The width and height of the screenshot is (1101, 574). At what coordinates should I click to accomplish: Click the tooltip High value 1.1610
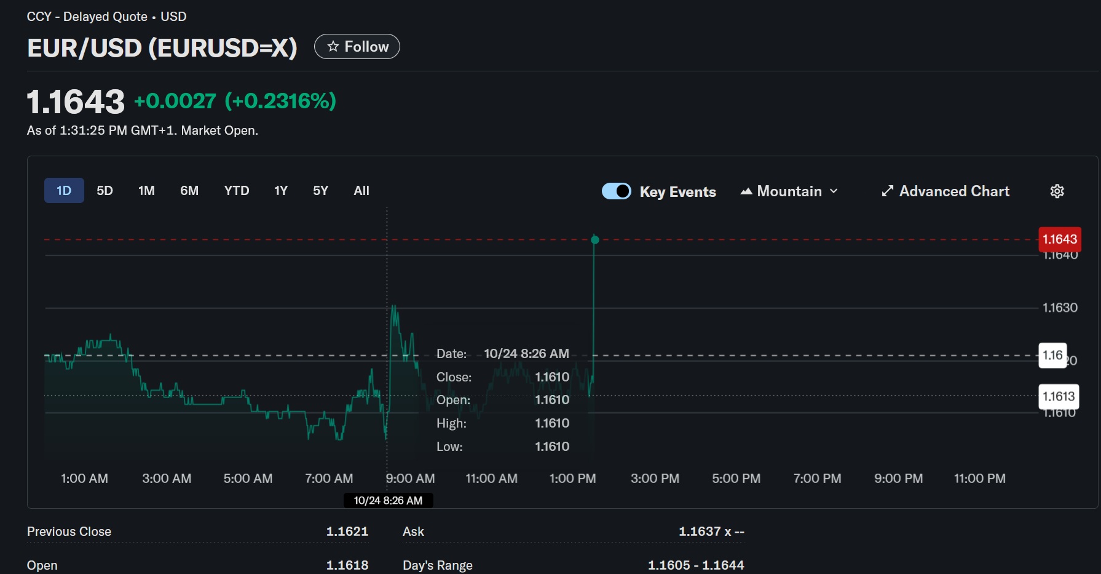pos(552,423)
